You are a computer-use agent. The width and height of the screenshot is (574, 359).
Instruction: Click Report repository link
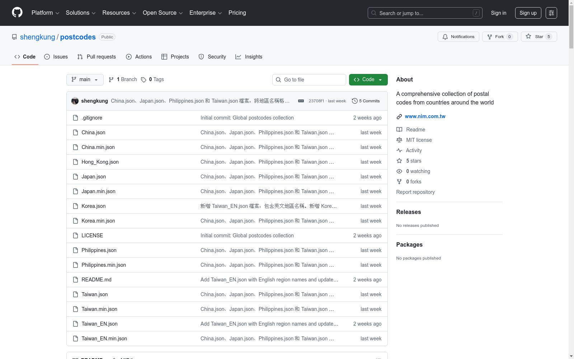click(x=415, y=192)
